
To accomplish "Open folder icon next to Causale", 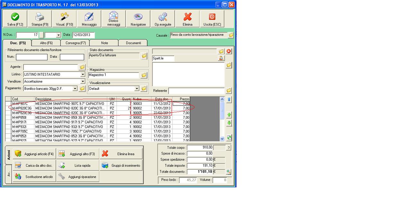I will click(x=231, y=35).
